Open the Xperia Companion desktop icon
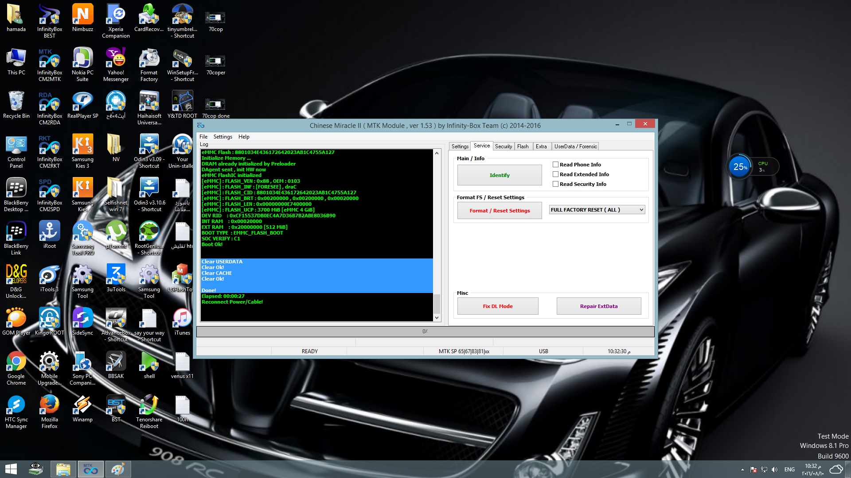851x478 pixels. click(x=116, y=20)
